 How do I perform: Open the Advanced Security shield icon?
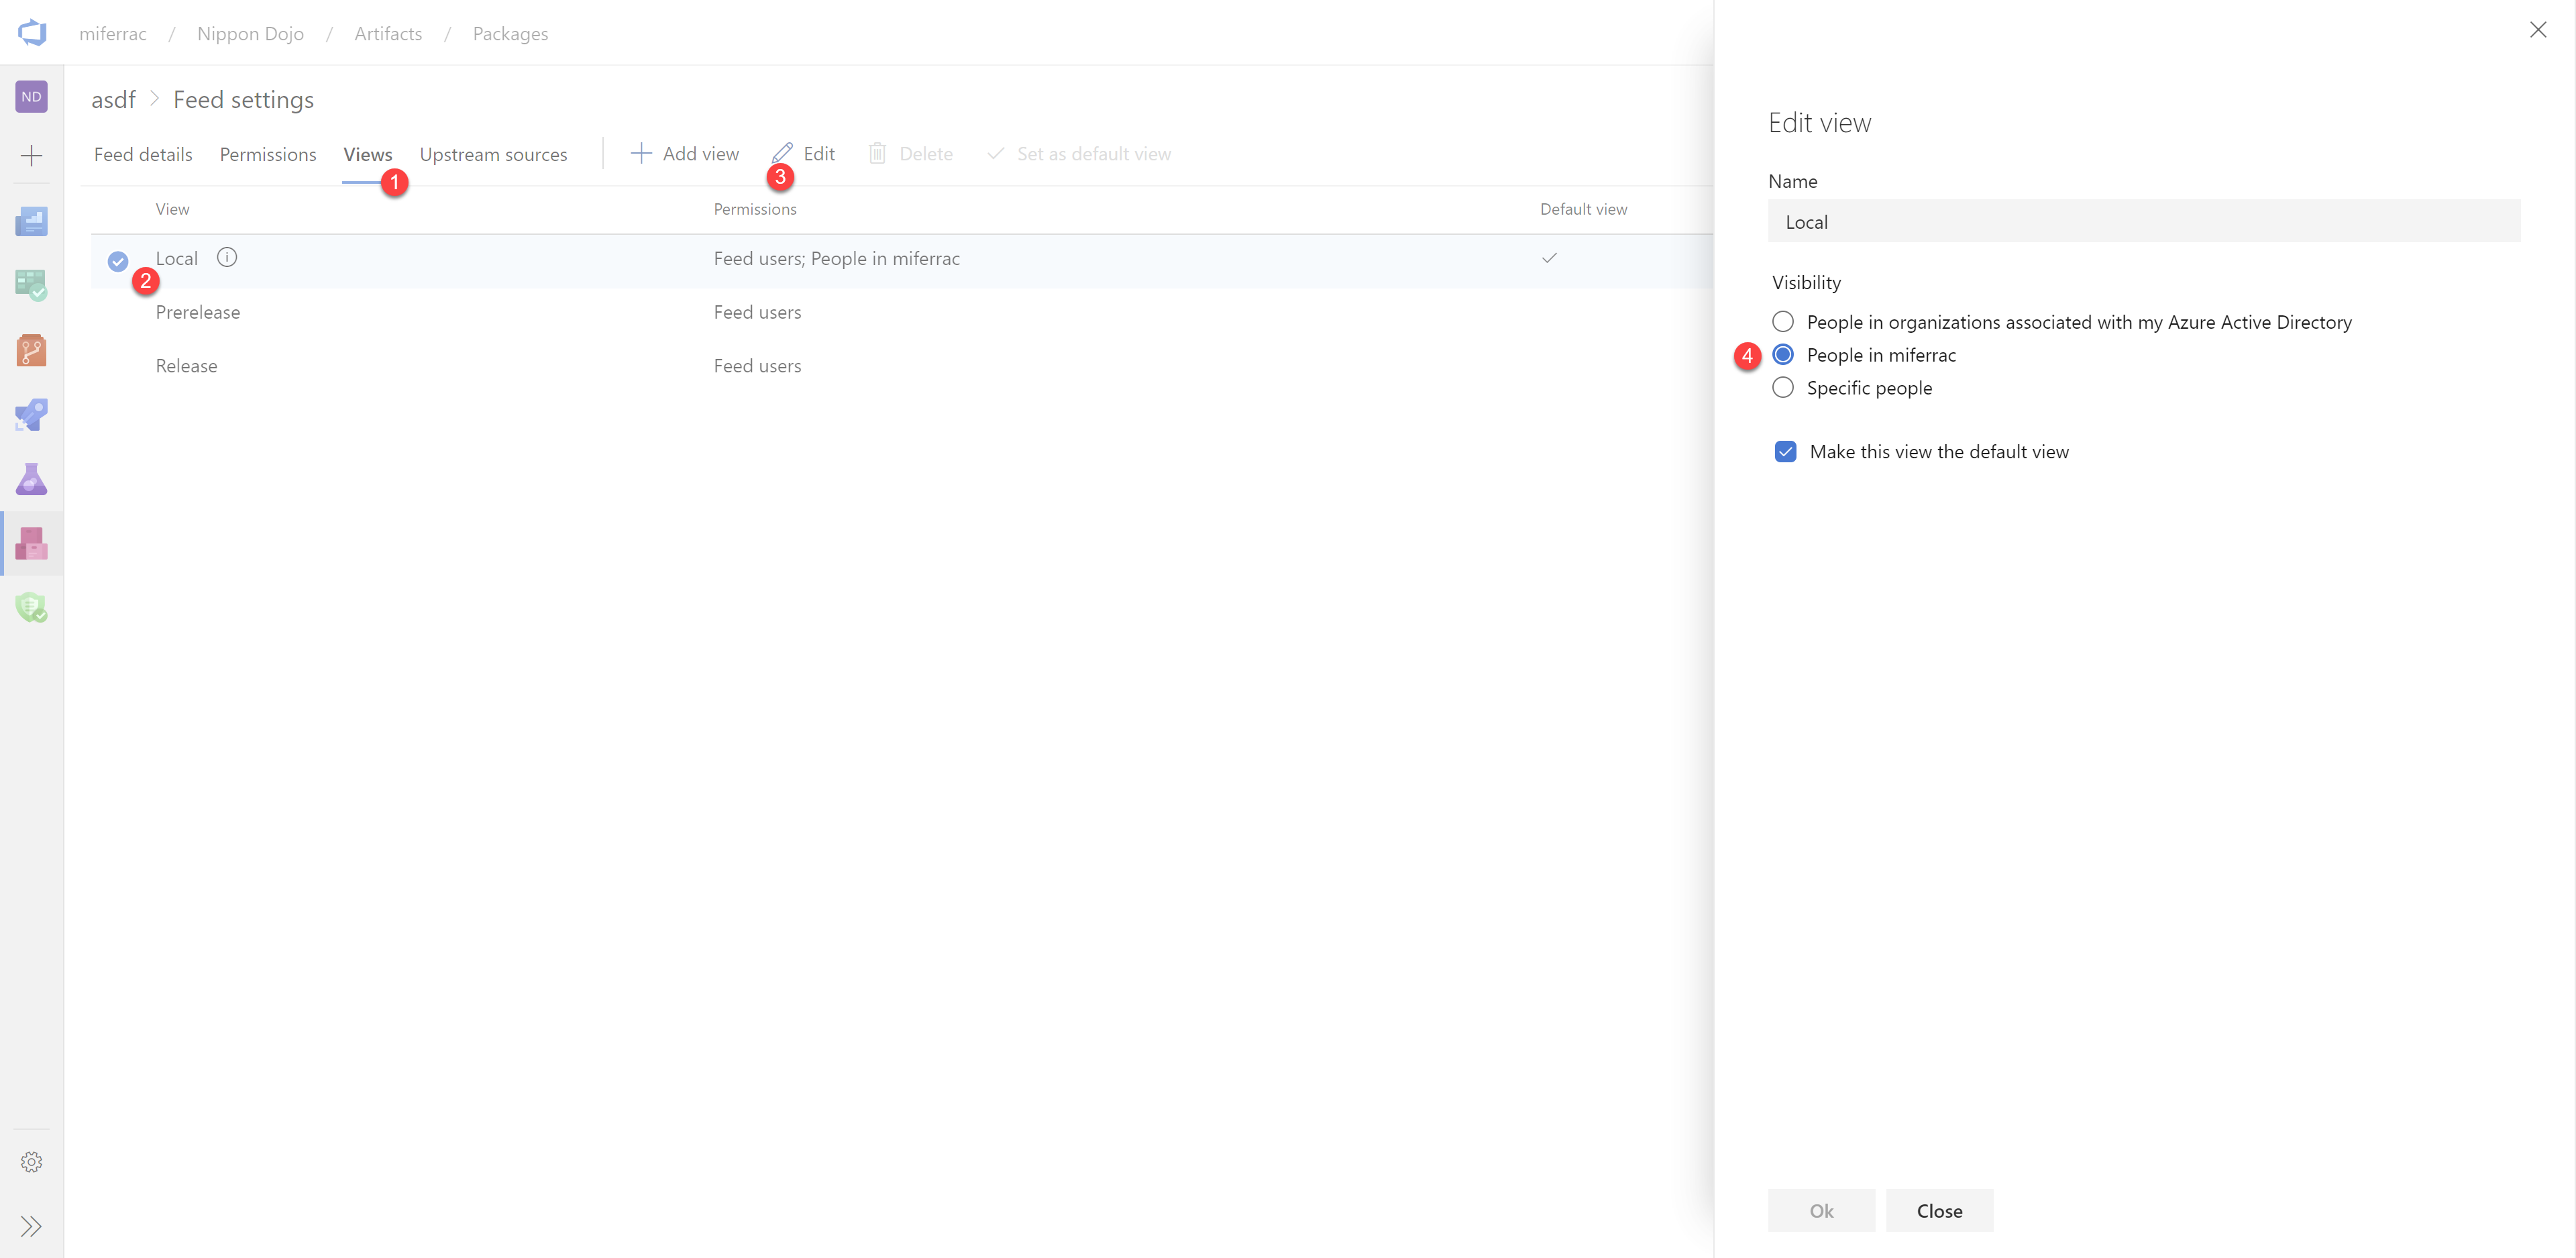pos(31,607)
